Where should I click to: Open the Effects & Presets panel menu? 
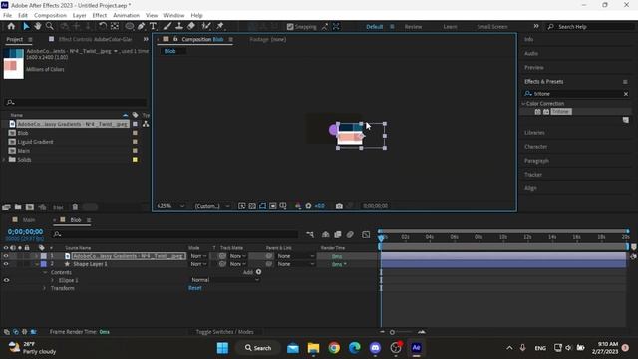[x=625, y=82]
